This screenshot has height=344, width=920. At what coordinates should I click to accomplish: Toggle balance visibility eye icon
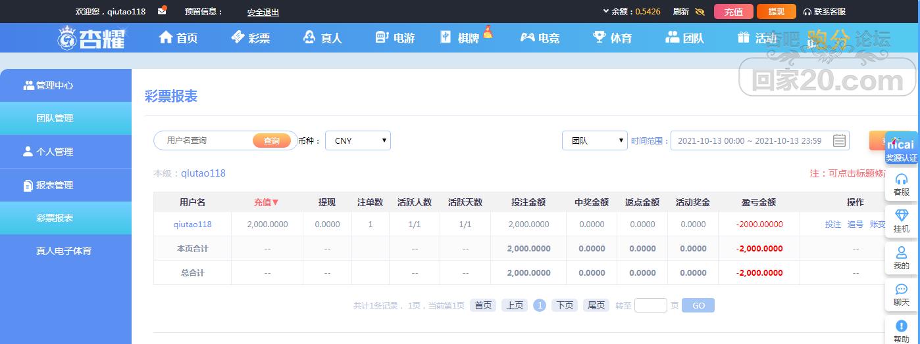700,12
